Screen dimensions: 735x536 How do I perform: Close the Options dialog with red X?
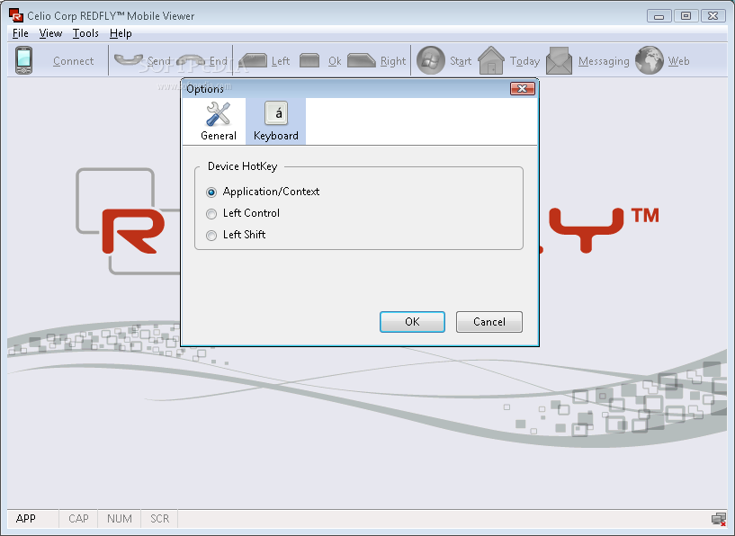pos(522,88)
